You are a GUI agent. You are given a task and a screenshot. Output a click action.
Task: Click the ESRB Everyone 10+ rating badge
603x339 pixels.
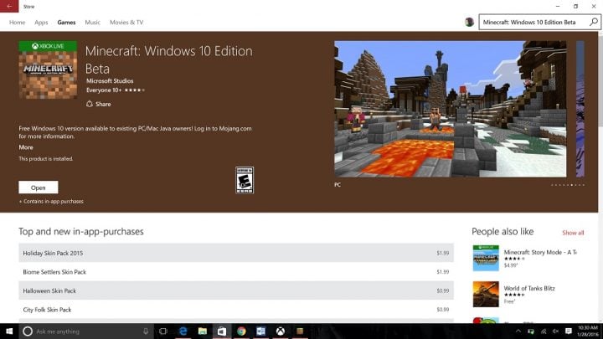click(245, 179)
